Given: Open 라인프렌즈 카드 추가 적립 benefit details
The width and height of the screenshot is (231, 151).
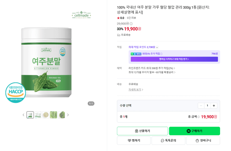Looking at the screenshot, I should coord(152,68).
